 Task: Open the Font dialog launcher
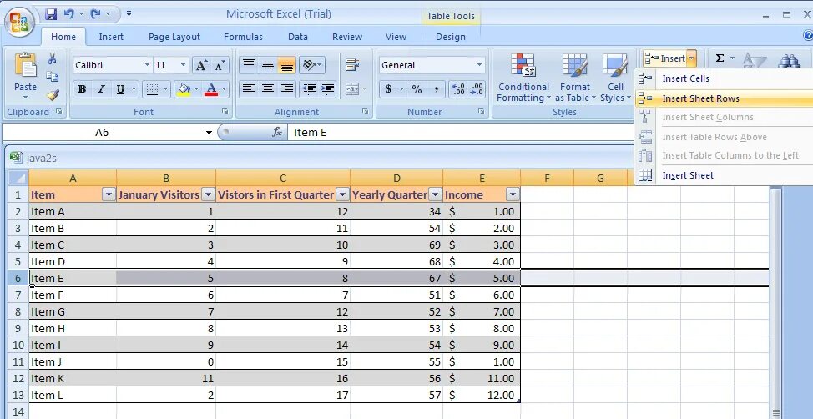click(225, 111)
